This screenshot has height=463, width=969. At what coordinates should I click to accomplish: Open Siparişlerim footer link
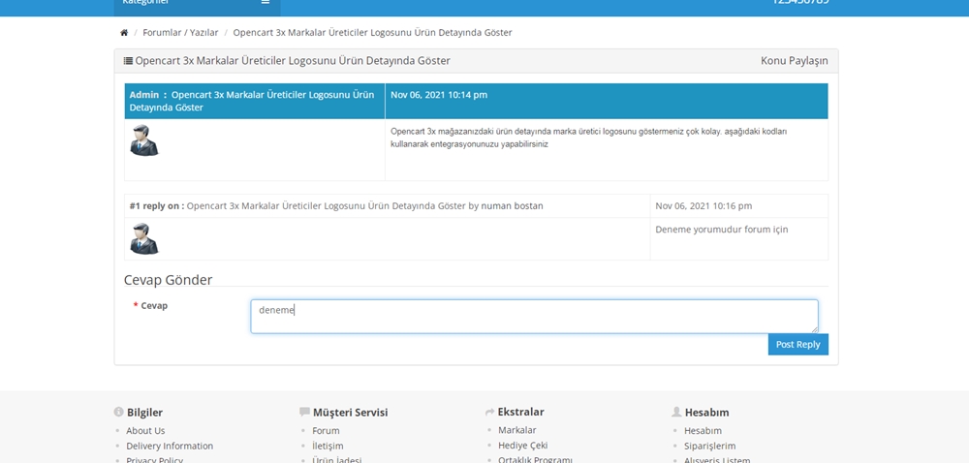point(709,446)
